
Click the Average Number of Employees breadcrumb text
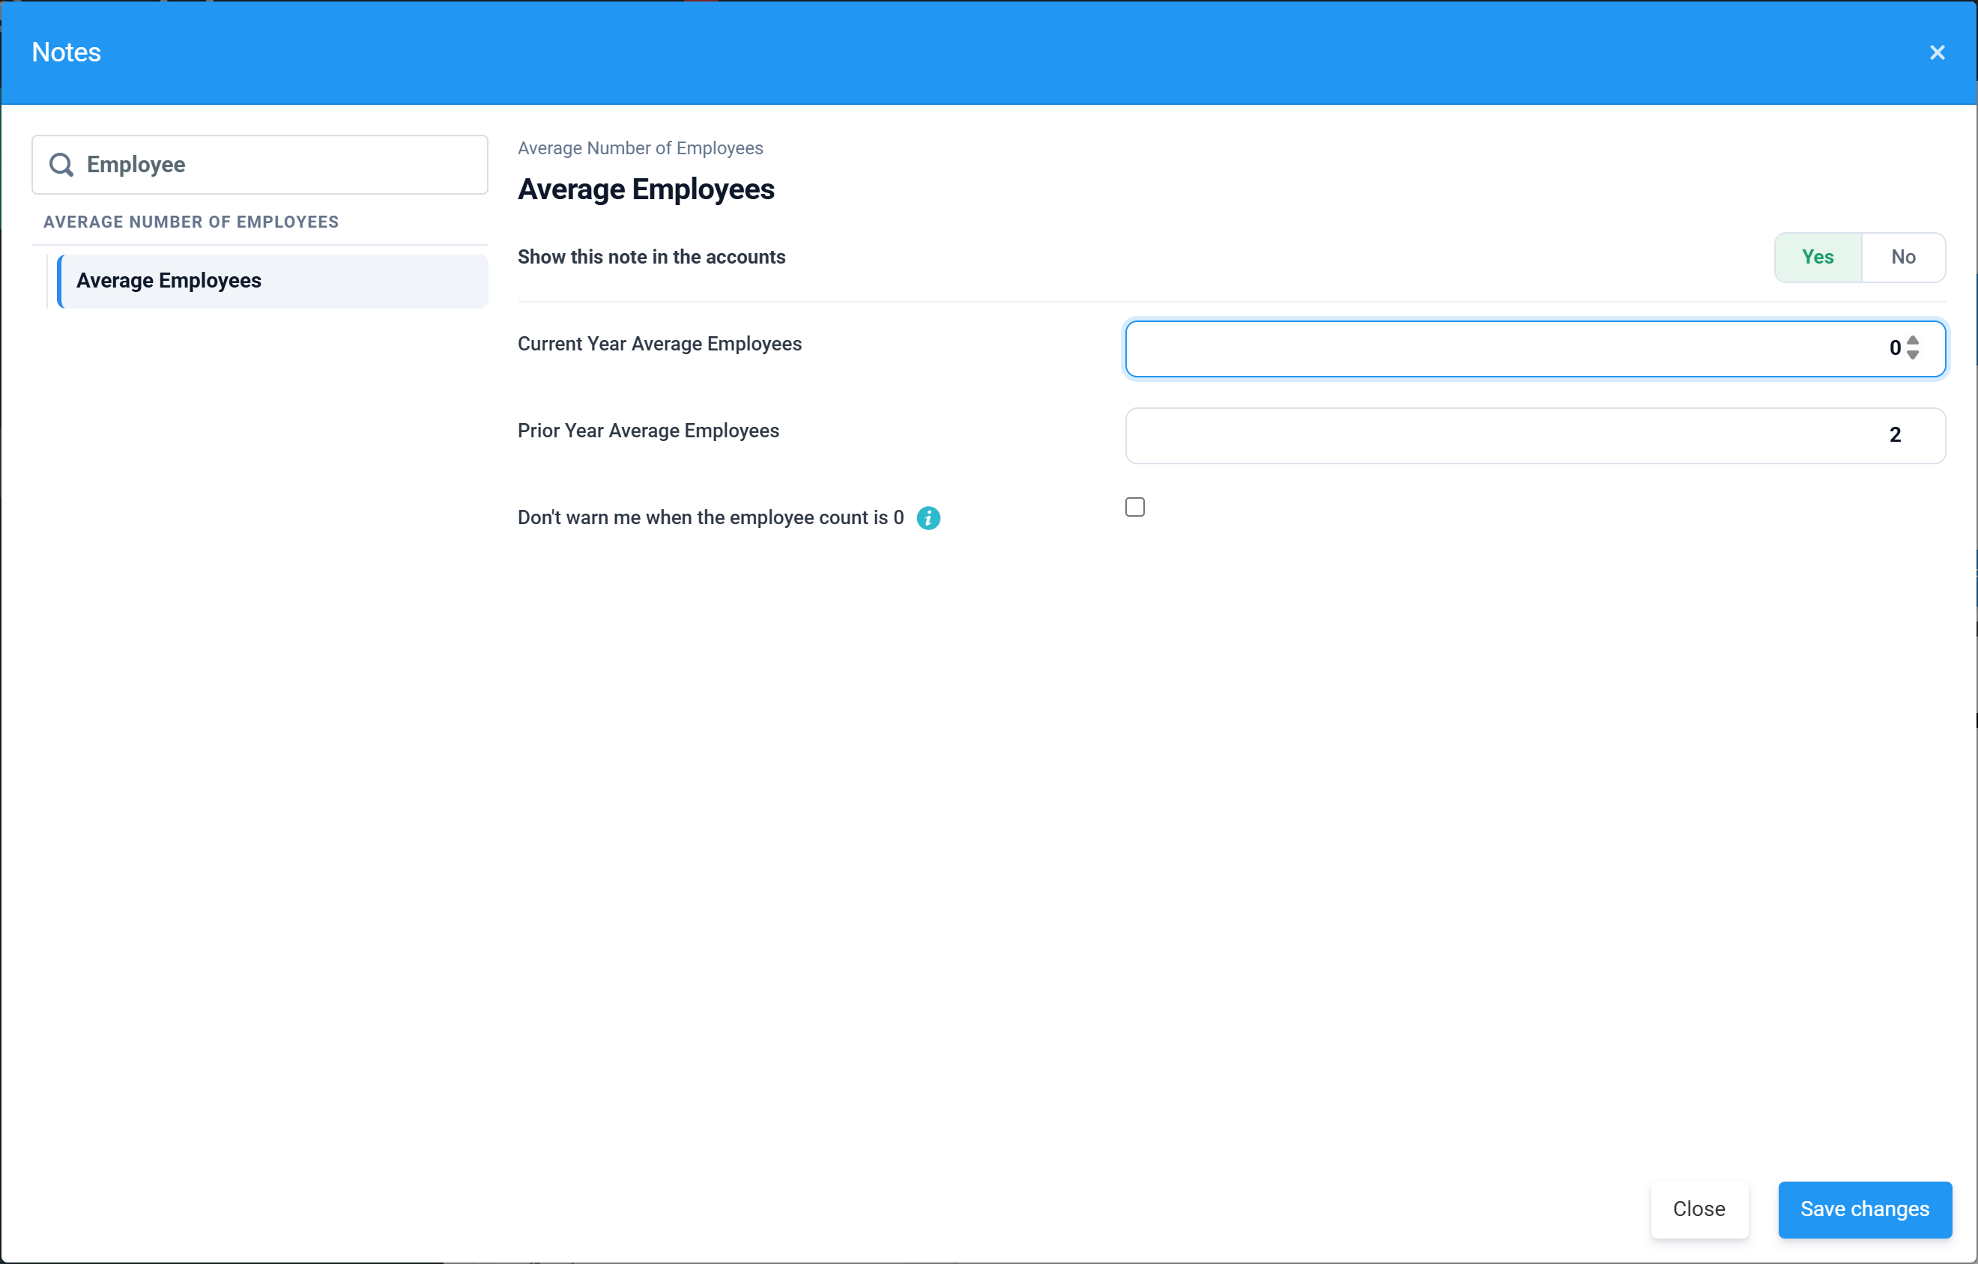tap(640, 148)
